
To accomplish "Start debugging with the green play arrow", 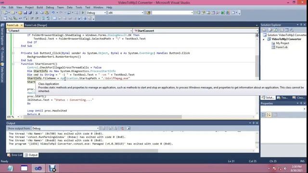I will pos(83,13).
